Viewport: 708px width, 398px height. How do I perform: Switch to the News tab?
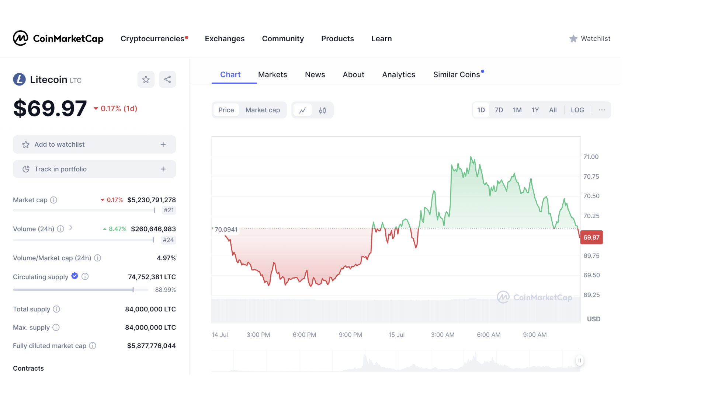315,74
